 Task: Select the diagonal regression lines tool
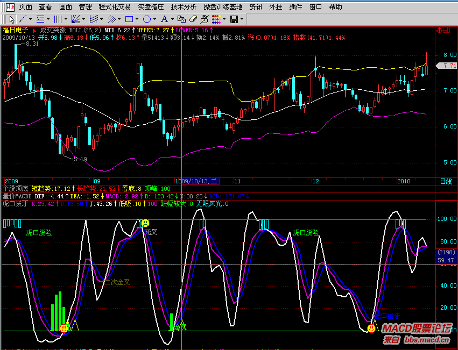(111, 19)
